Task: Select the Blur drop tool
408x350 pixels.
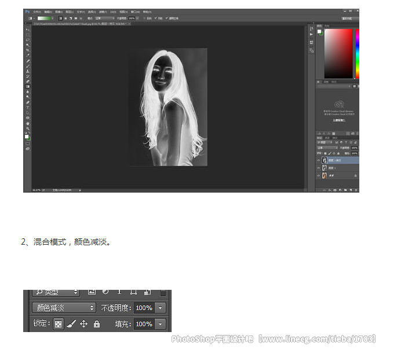Action: (28, 92)
